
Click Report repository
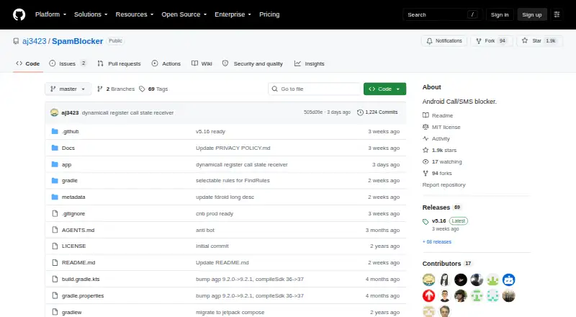point(444,184)
